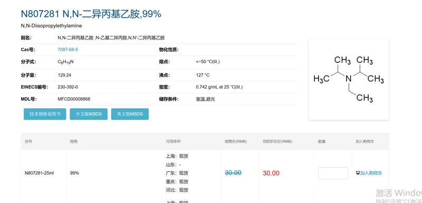Select the 广东: 现货 stock entry
Viewport: 422px width, 203px height.
tap(177, 173)
